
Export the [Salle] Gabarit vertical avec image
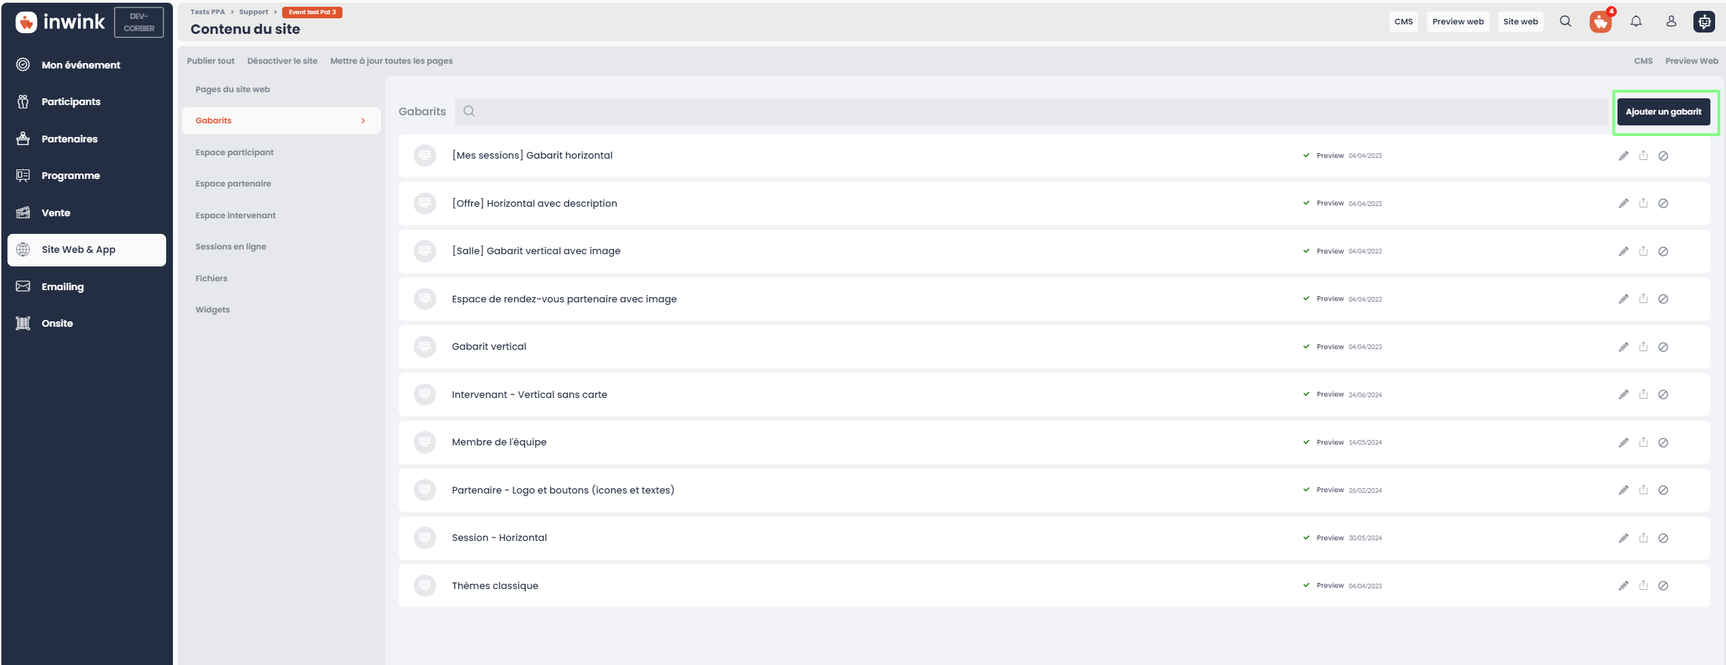[x=1643, y=251]
